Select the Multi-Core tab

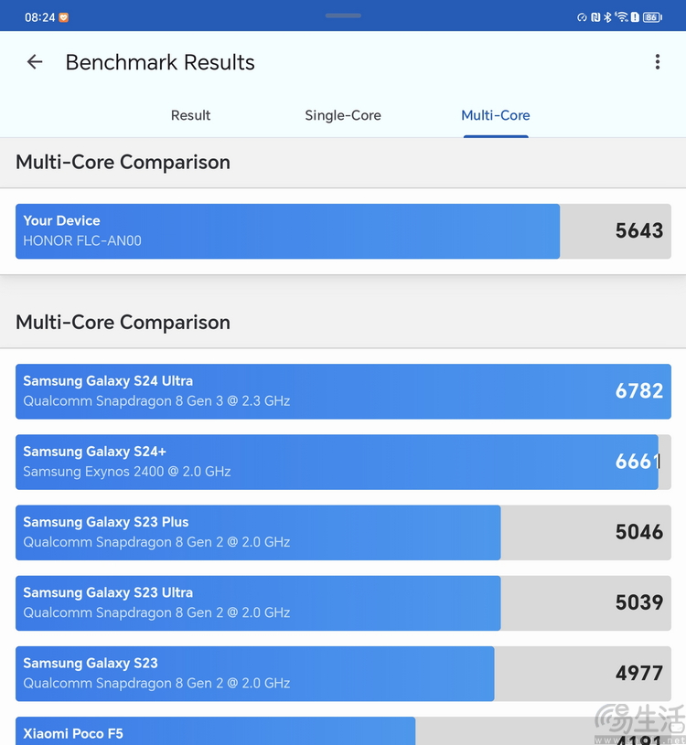click(x=496, y=115)
